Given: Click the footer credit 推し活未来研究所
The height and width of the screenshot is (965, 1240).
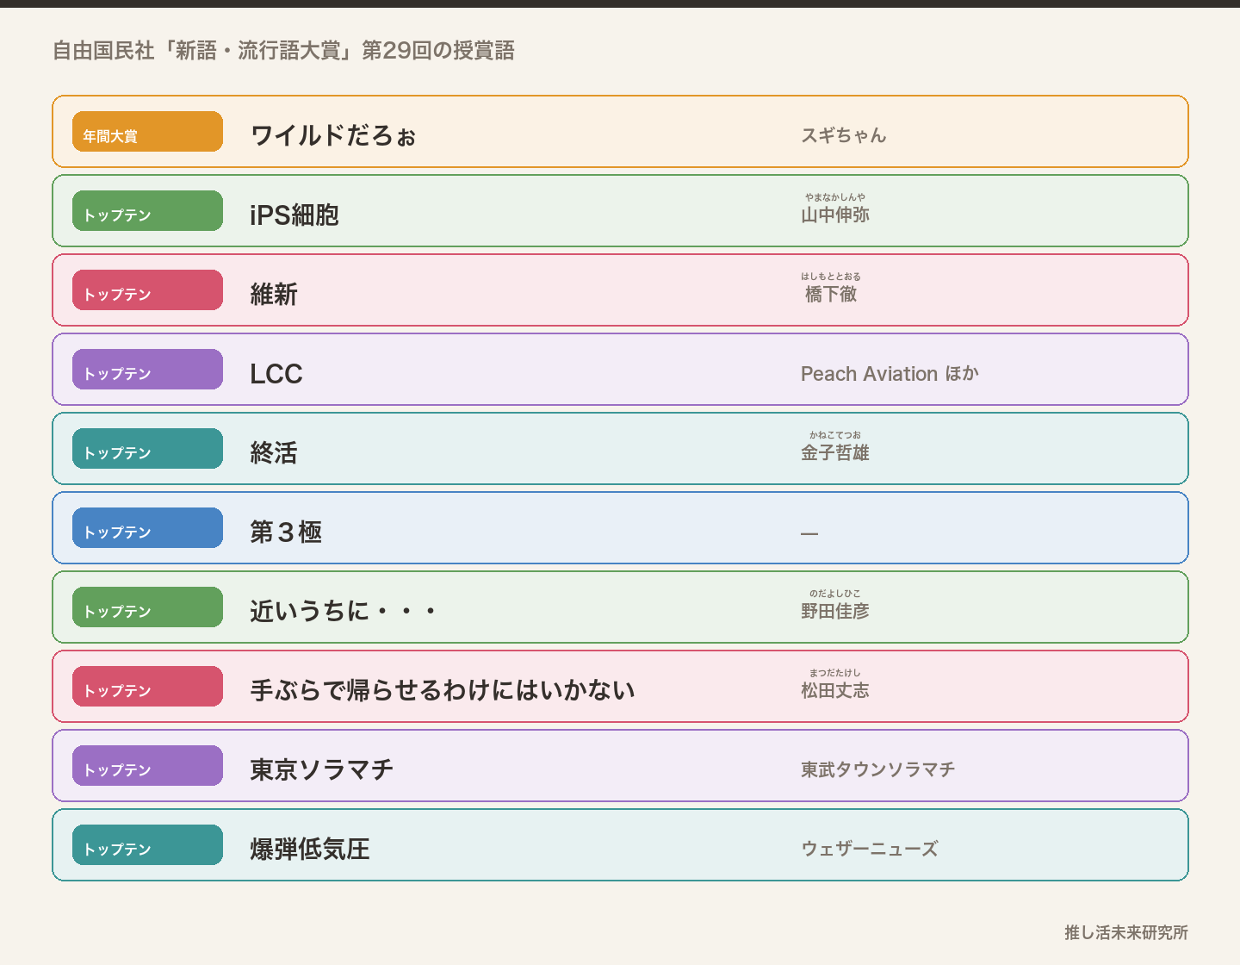Looking at the screenshot, I should 1126,932.
